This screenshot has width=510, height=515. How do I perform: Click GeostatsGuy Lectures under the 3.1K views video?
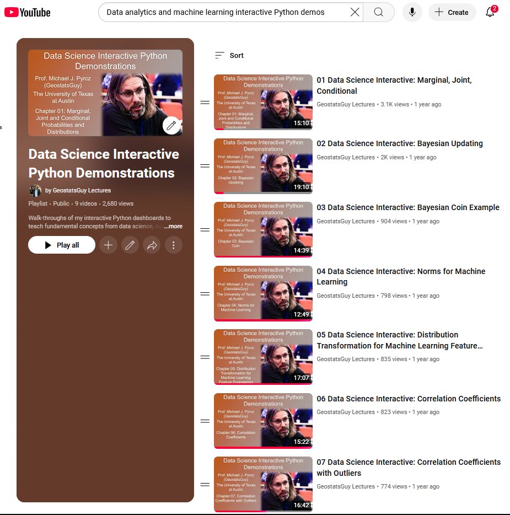[x=346, y=104]
